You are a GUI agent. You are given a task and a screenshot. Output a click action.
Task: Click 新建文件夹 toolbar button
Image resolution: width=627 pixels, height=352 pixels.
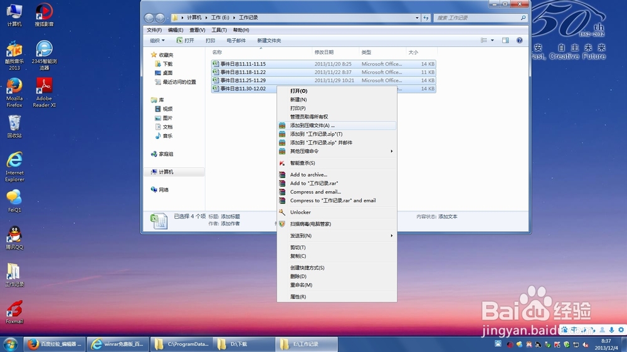coord(269,40)
